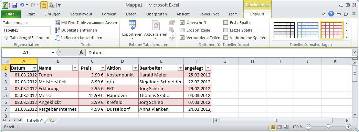Enable the Letzte Spalte checkbox
The width and height of the screenshot is (359, 132).
225,30
